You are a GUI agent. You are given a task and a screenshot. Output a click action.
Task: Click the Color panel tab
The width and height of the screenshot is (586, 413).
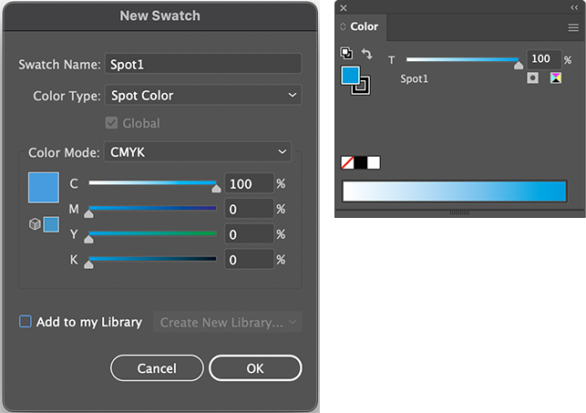364,27
